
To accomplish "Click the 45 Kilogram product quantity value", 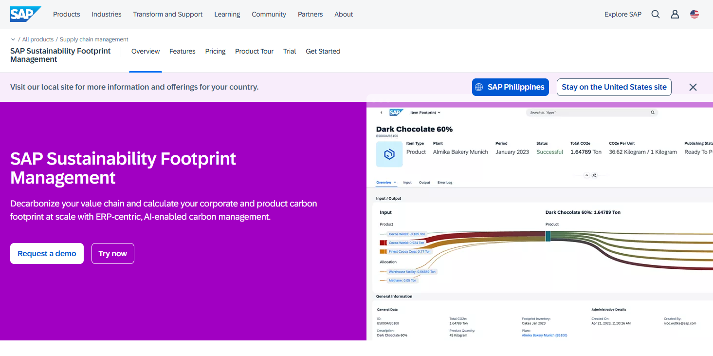I will pos(458,336).
